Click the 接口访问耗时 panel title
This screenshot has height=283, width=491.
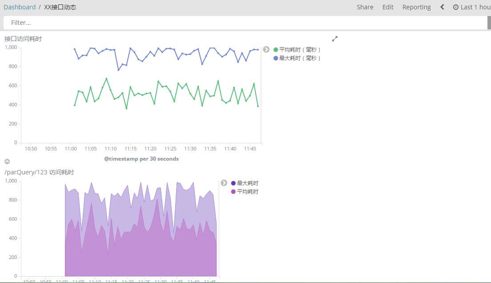(23, 39)
